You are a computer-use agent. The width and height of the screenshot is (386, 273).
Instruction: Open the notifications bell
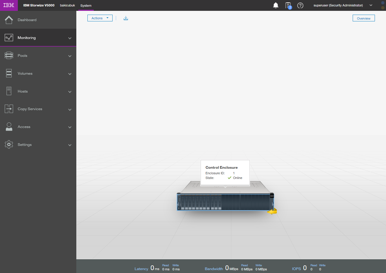pos(276,5)
